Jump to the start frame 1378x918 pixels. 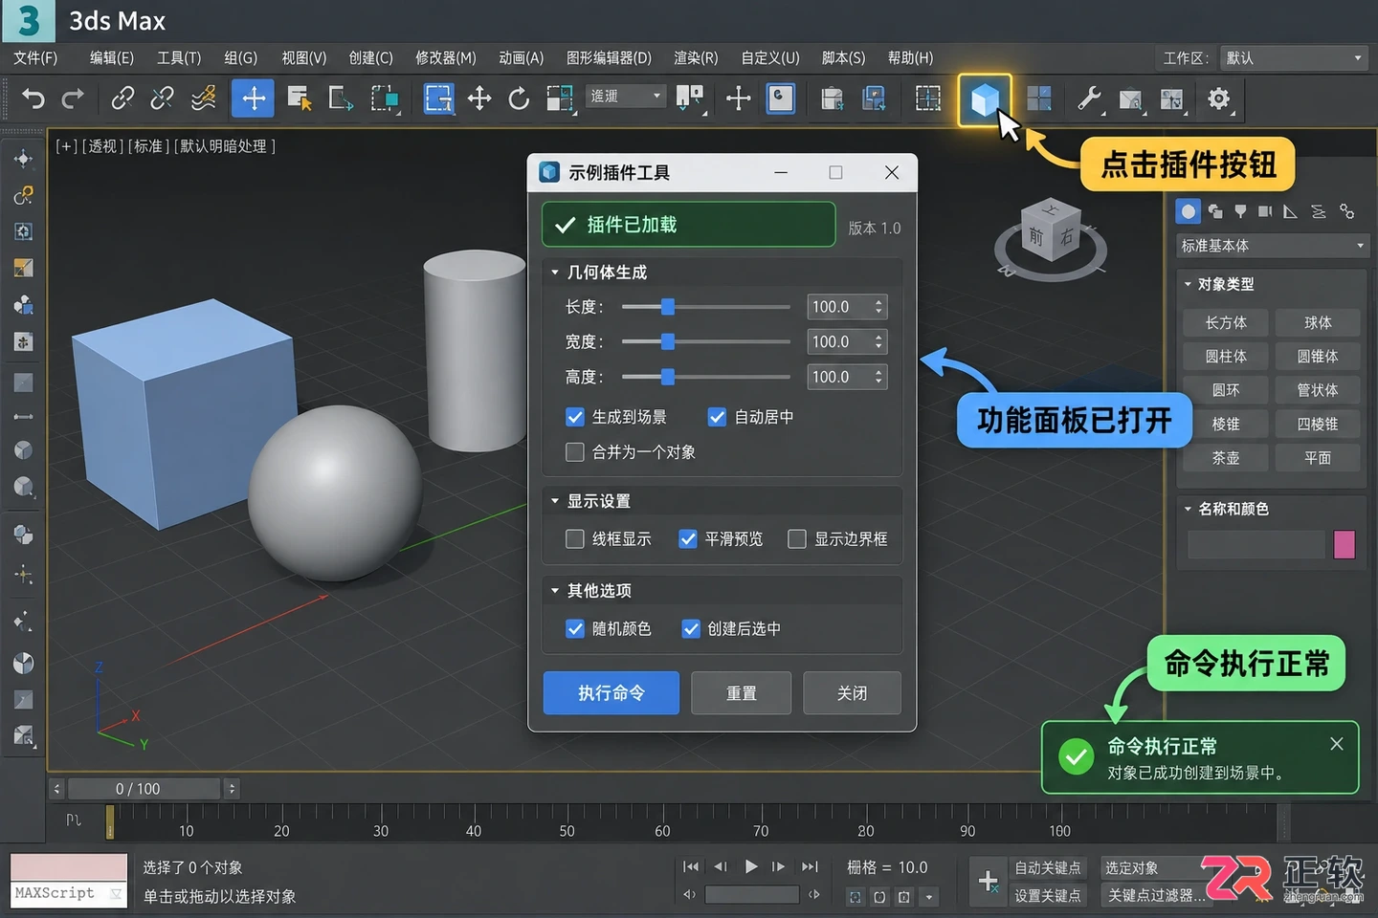click(x=691, y=866)
